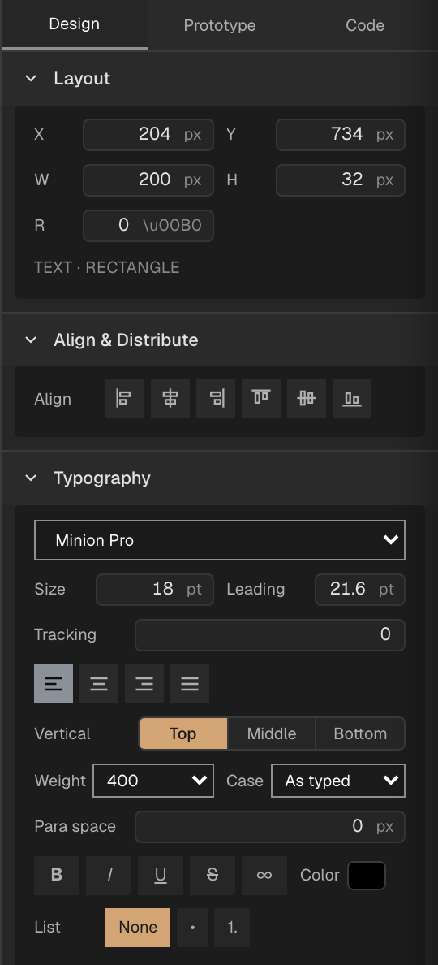438x965 pixels.
Task: Open the Case As typed dropdown
Action: (x=338, y=781)
